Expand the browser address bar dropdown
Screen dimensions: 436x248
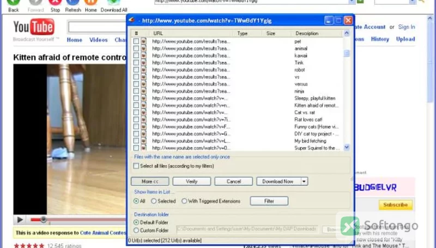pyautogui.click(x=352, y=2)
